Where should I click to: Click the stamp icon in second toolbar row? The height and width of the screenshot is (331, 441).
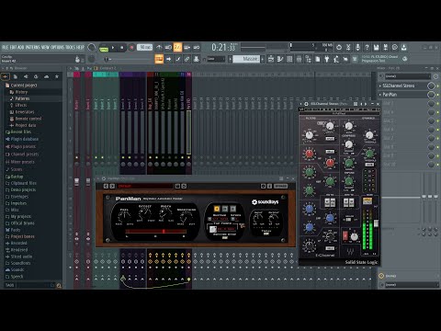pos(197,59)
